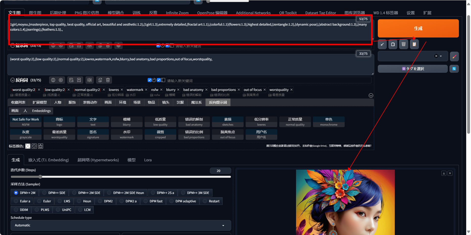Switch to the Lora tab

click(148, 160)
